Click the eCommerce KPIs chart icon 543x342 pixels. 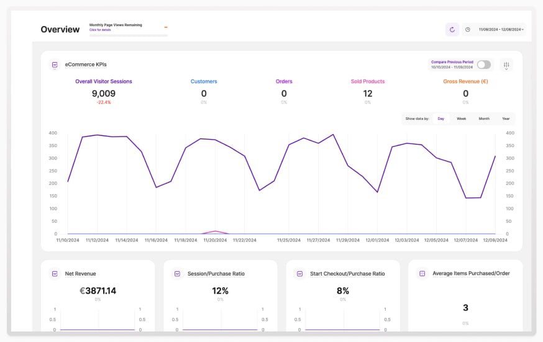point(55,64)
